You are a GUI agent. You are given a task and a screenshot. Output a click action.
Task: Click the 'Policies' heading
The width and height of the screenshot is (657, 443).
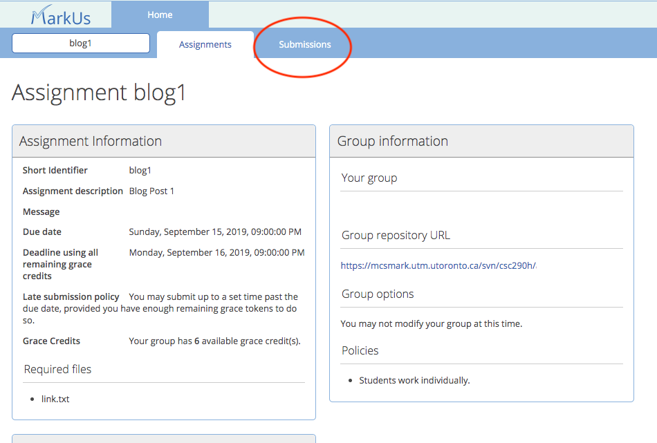tap(360, 350)
